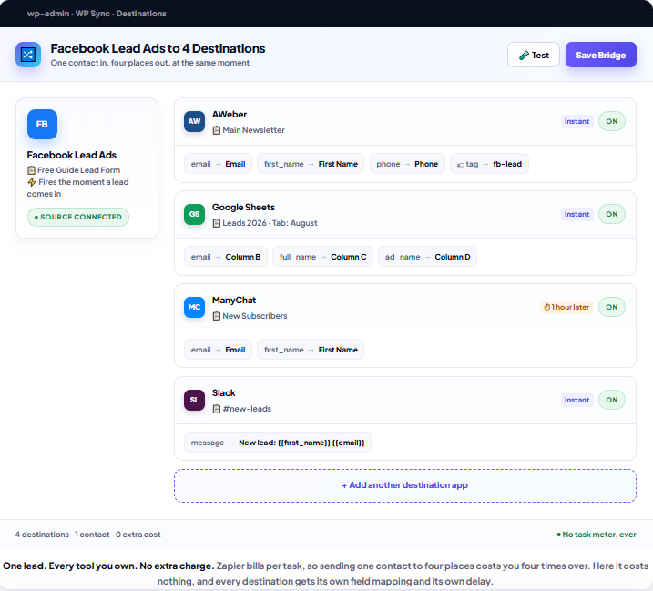
Task: Click the clipboard icon beside New Subscribers
Action: click(217, 316)
